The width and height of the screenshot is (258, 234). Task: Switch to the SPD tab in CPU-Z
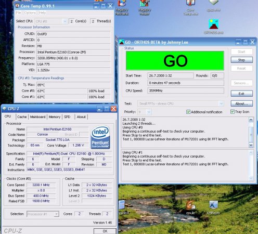click(67, 117)
